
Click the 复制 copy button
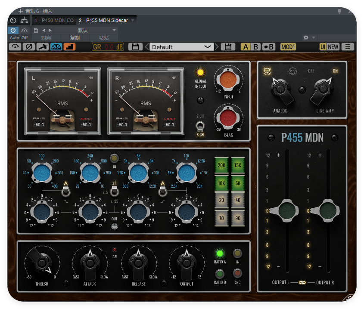[x=75, y=38]
